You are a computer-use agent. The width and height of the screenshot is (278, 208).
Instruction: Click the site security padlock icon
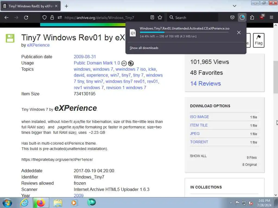point(52,17)
